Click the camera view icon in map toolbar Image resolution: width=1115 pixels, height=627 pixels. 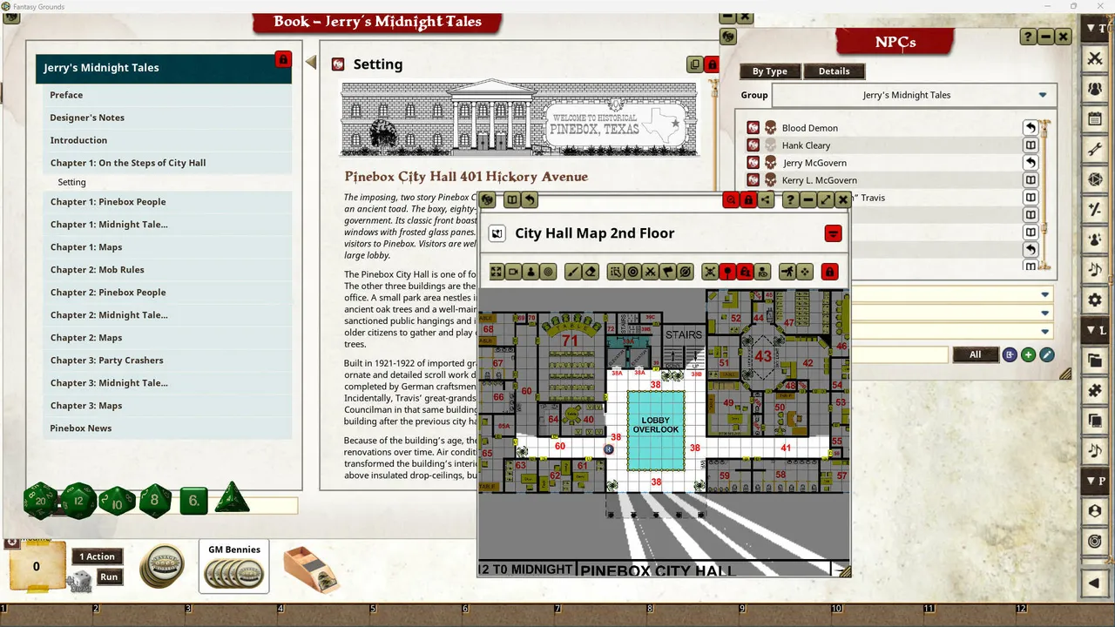pos(513,272)
